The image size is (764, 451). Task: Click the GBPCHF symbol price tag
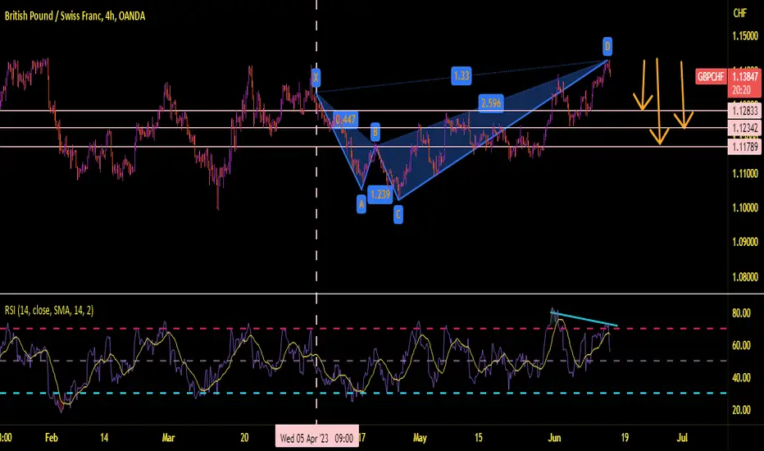pyautogui.click(x=711, y=76)
